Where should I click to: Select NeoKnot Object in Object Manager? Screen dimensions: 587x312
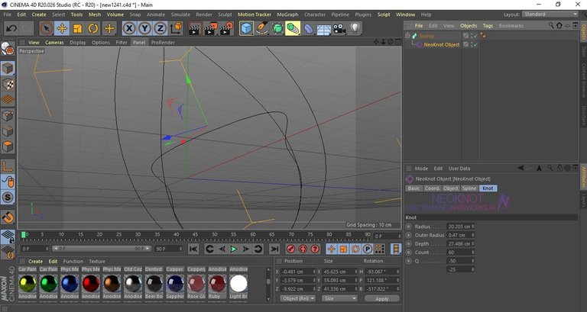point(441,44)
